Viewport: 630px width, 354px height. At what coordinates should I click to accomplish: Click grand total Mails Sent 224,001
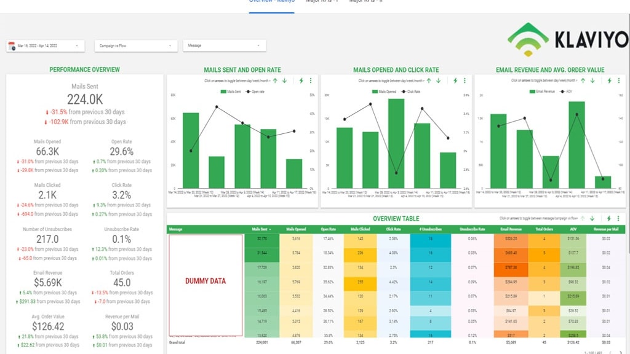click(x=261, y=342)
